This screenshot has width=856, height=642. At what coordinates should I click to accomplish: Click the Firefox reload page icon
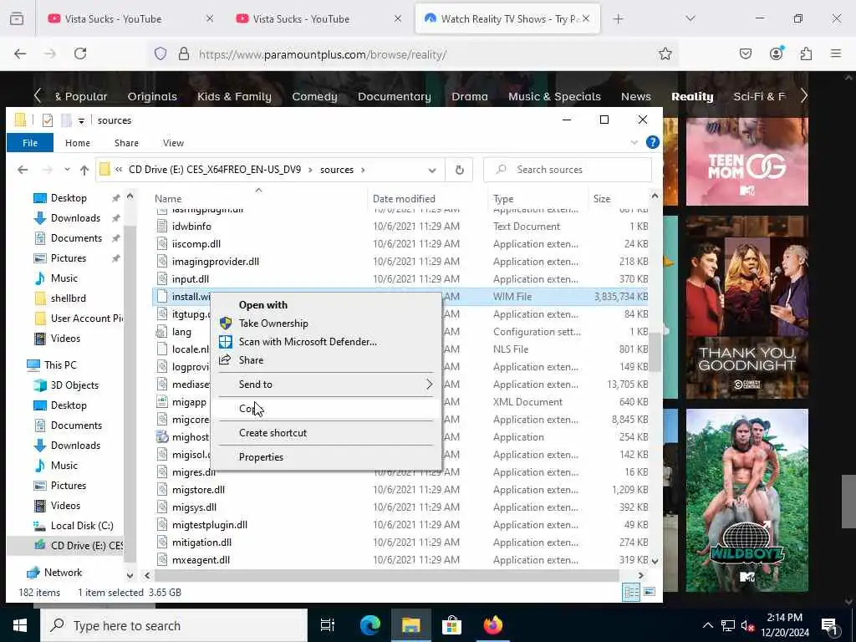tap(80, 53)
